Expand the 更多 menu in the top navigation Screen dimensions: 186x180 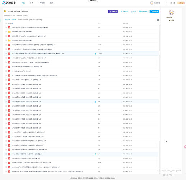click(x=52, y=3)
